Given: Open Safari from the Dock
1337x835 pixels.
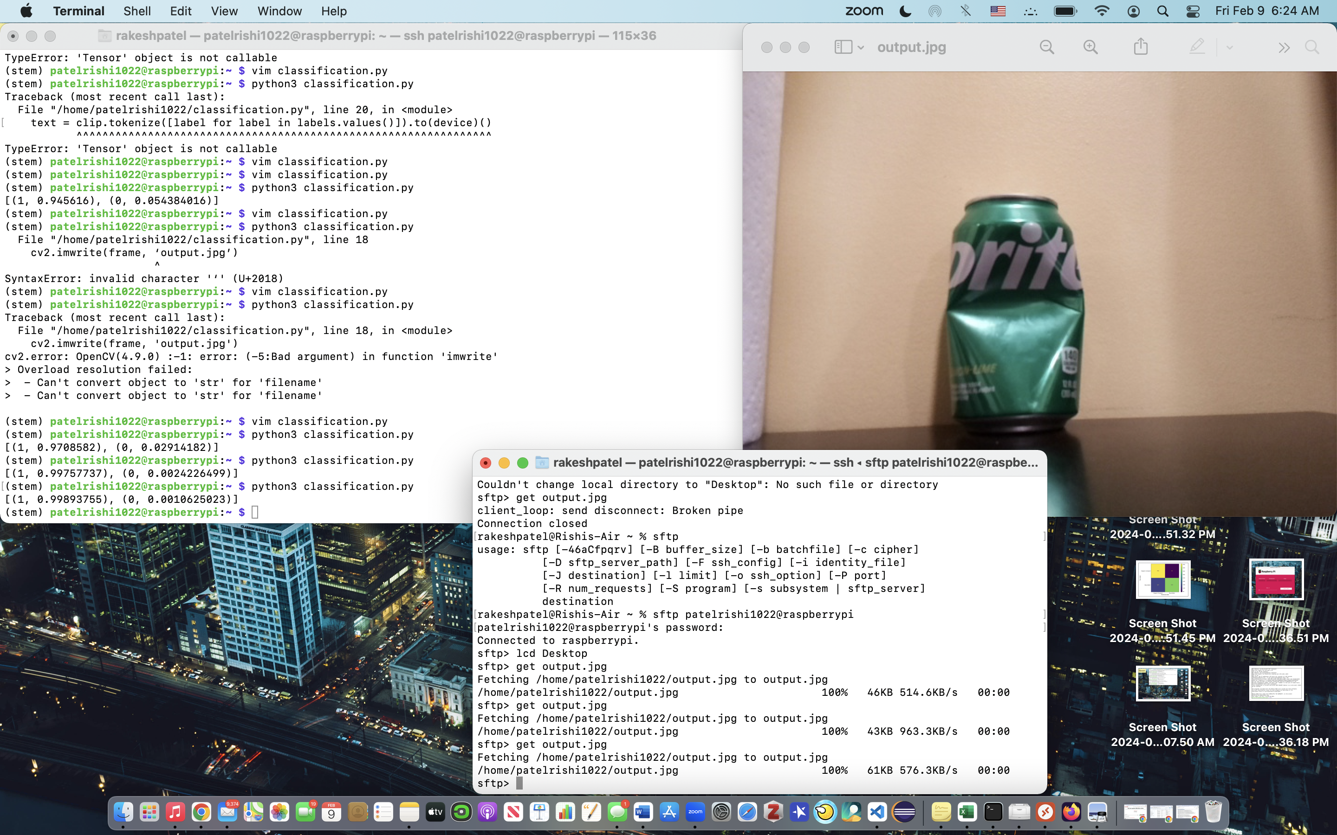Looking at the screenshot, I should click(x=747, y=812).
